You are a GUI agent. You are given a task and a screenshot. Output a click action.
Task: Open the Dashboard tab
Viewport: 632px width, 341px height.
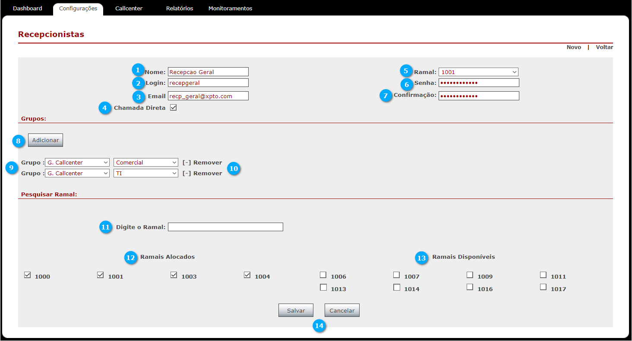point(28,9)
